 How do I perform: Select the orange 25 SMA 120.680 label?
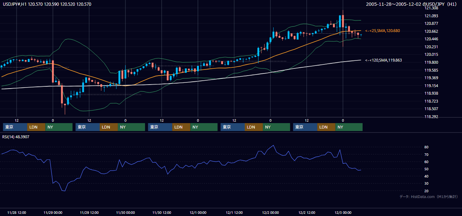[382, 31]
